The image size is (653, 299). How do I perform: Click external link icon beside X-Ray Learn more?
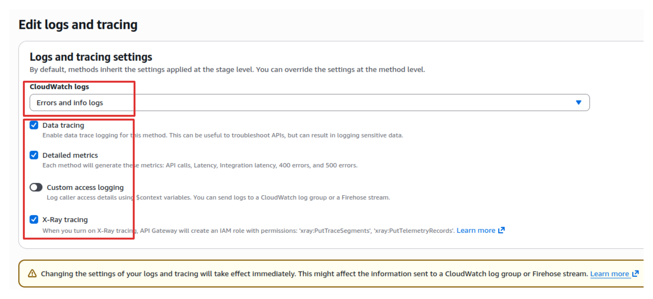[x=501, y=230]
